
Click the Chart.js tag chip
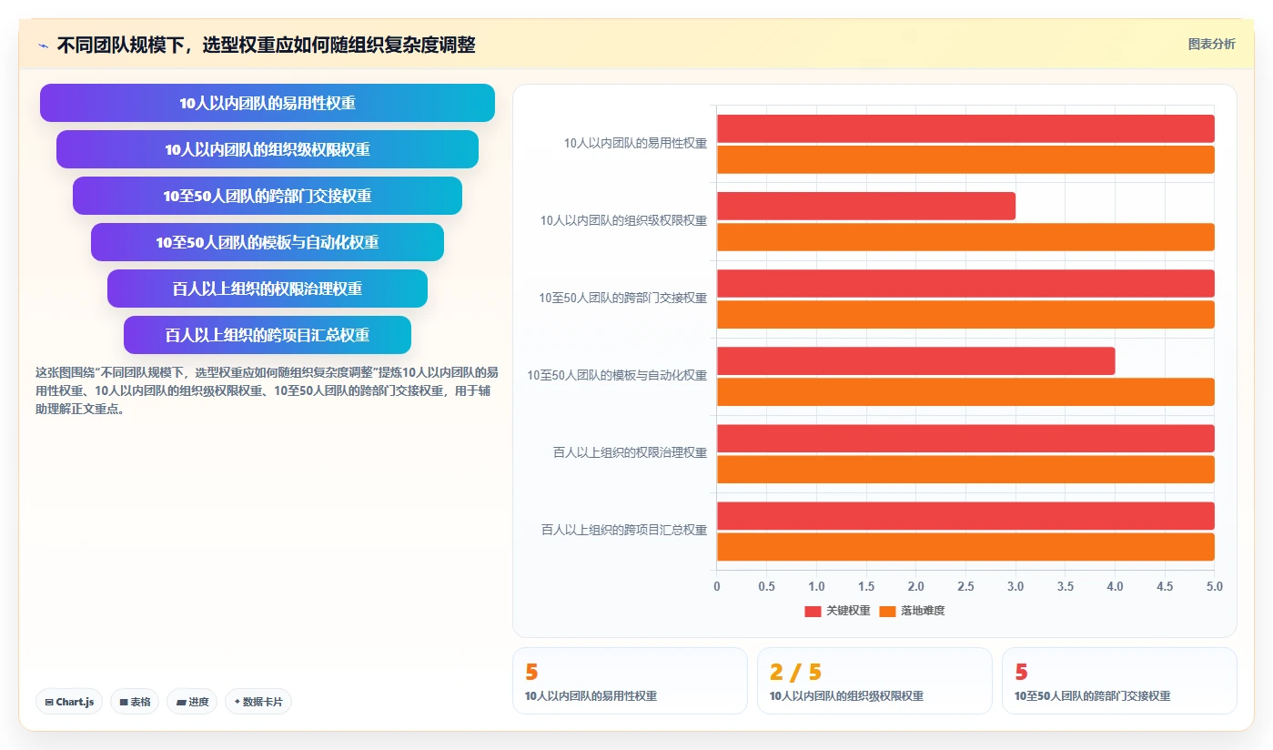pos(69,702)
